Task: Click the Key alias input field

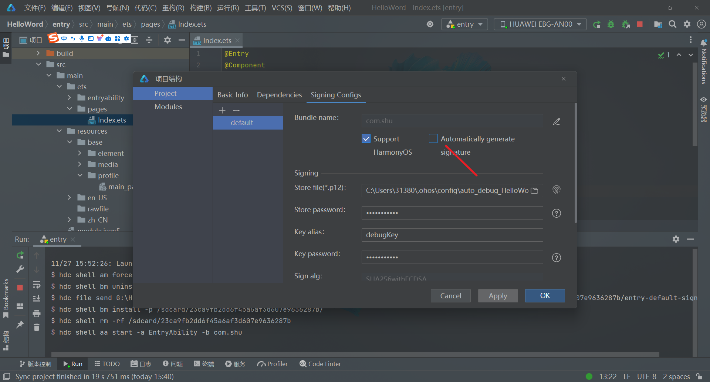Action: (452, 235)
